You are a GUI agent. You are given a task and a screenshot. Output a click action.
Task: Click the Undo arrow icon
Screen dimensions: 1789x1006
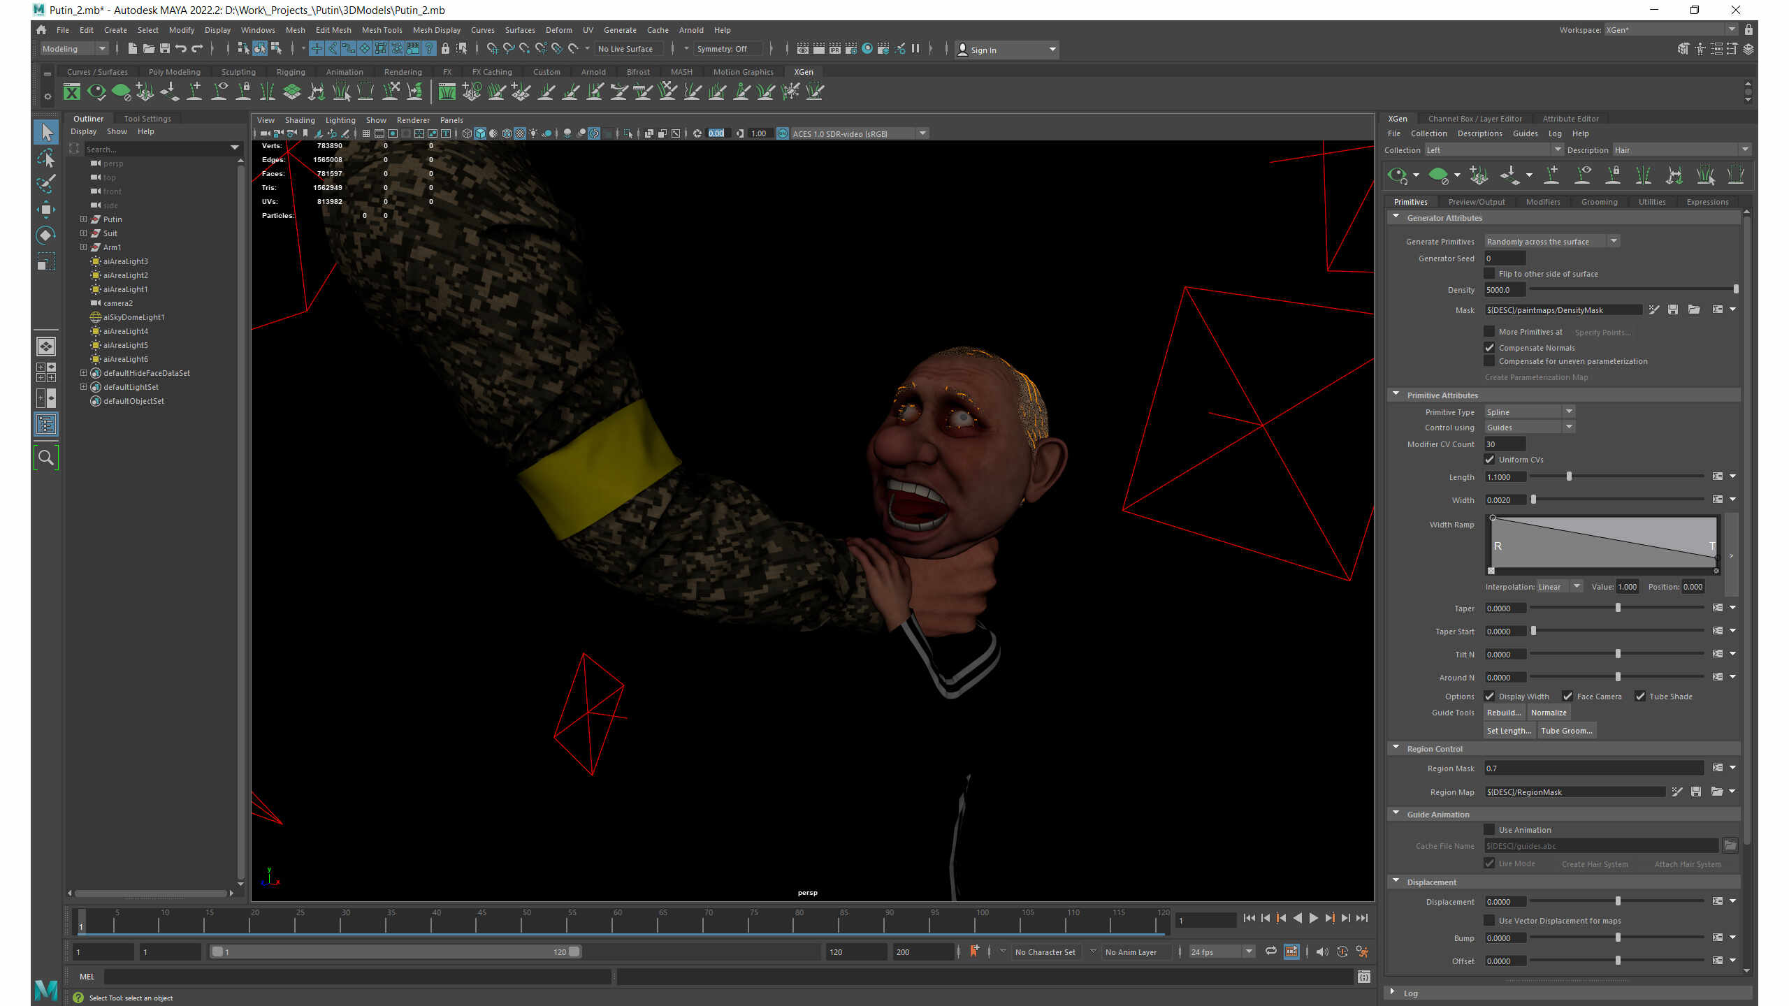(181, 49)
